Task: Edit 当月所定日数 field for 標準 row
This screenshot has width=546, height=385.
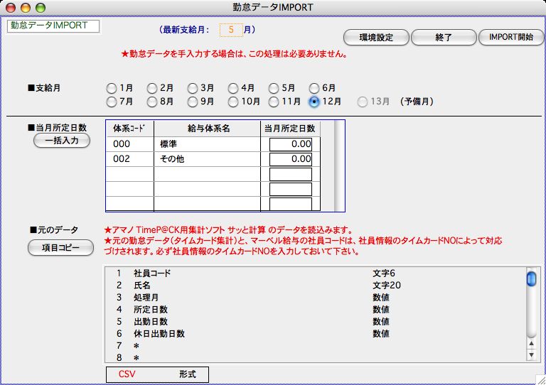Action: 290,144
